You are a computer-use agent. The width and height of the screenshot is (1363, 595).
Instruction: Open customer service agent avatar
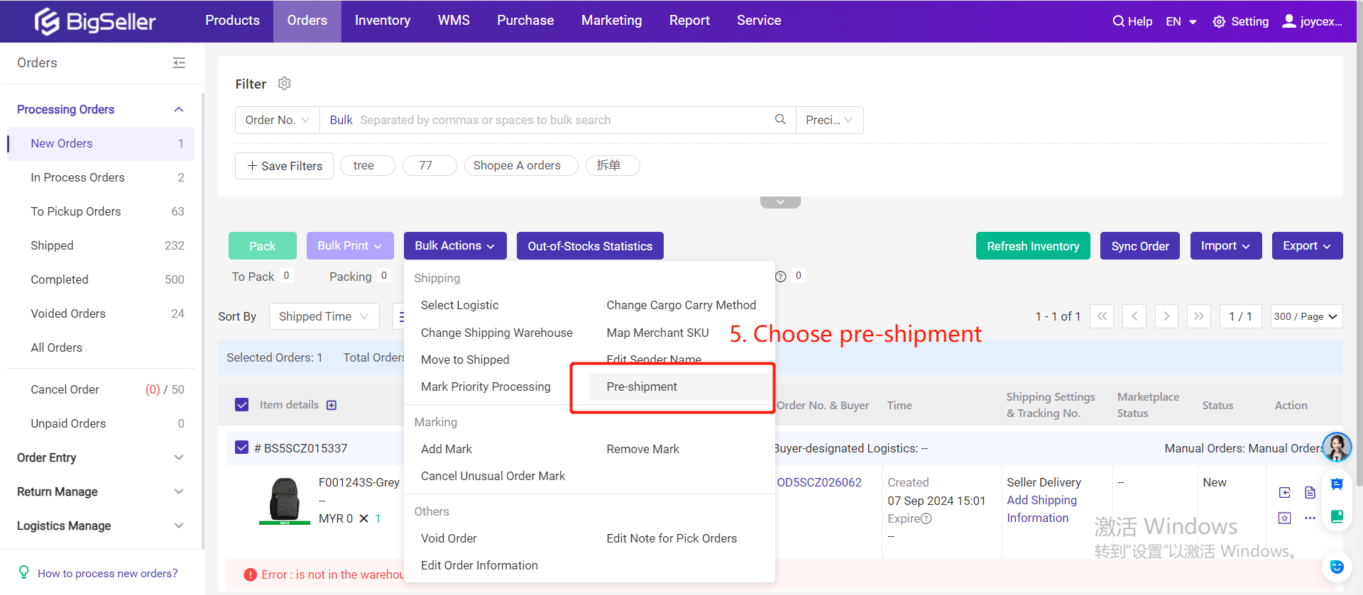tap(1337, 447)
